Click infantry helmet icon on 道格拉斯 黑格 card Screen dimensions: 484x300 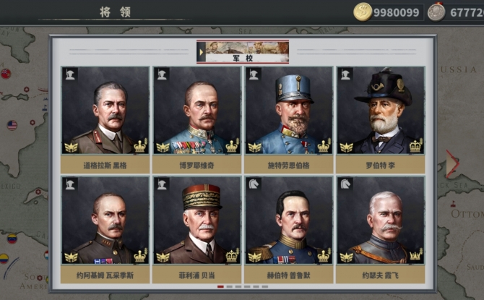70,74
